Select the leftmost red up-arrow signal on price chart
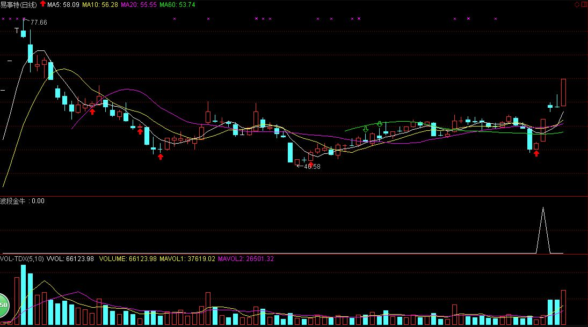 coord(92,112)
